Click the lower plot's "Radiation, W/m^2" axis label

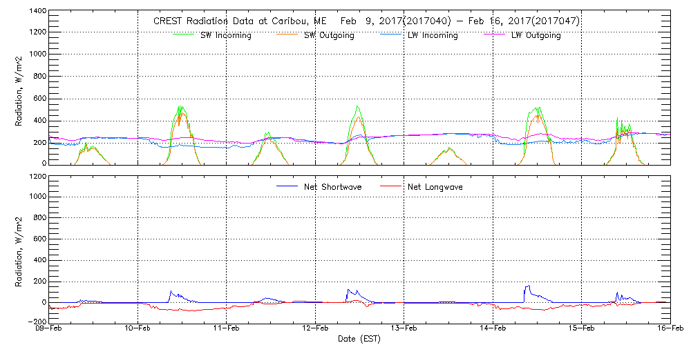pos(20,249)
